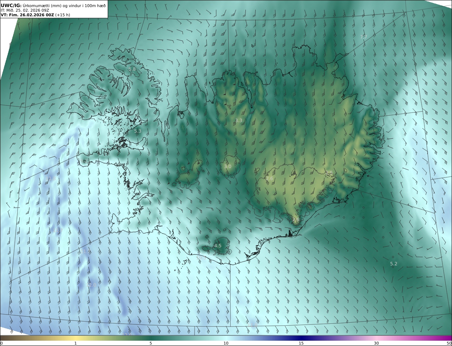The image size is (452, 346).
Task: Click the 'VT: Fim. 26.02.2026 00Z (+15 h)' line
Action: (35, 15)
